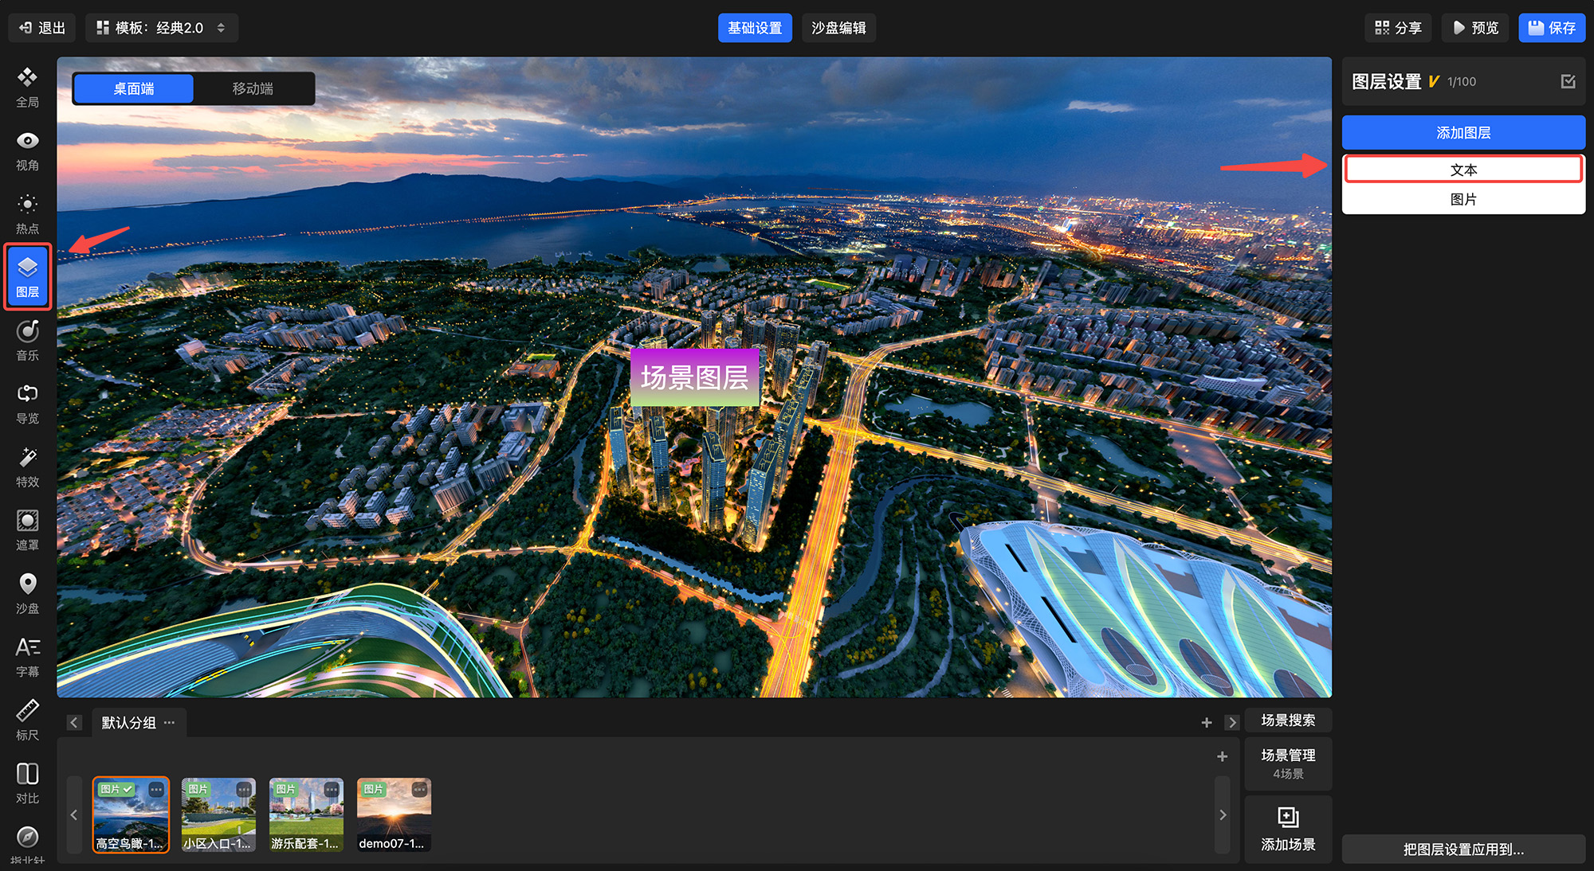1594x871 pixels.
Task: Open the 字幕 subtitle tool
Action: coord(27,656)
